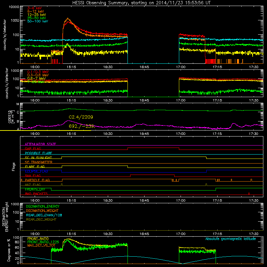Pick the 50-100 keV legend label
Screen dimensions: 267x267
point(38,21)
